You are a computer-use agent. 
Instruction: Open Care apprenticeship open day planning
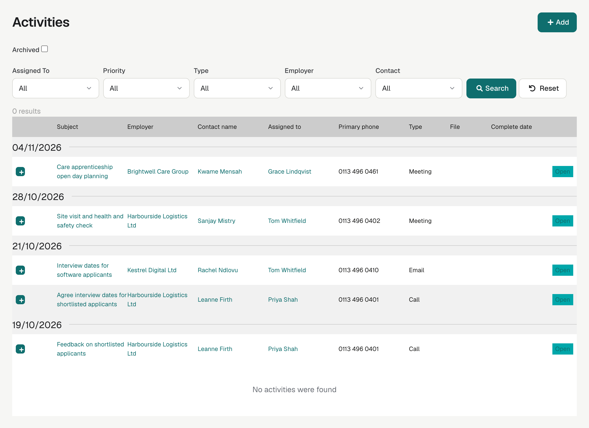85,172
